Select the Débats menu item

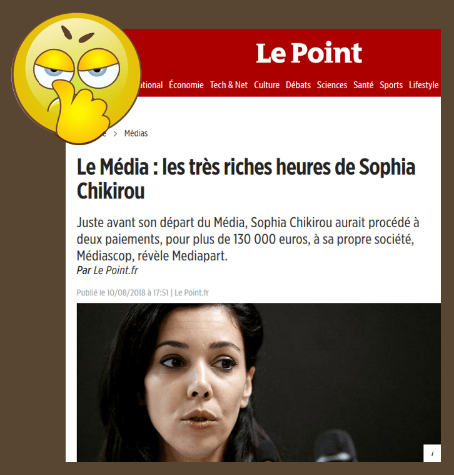click(x=298, y=85)
